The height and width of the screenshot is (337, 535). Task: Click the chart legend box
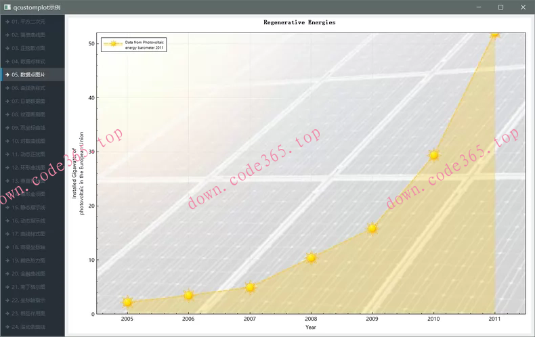coord(133,45)
